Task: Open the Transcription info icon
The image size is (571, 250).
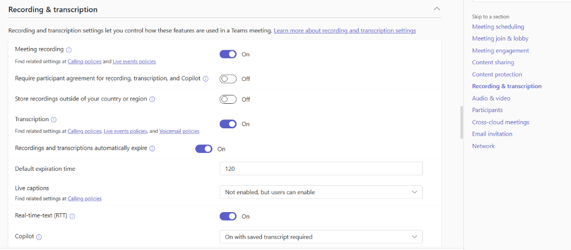Action: (x=54, y=119)
